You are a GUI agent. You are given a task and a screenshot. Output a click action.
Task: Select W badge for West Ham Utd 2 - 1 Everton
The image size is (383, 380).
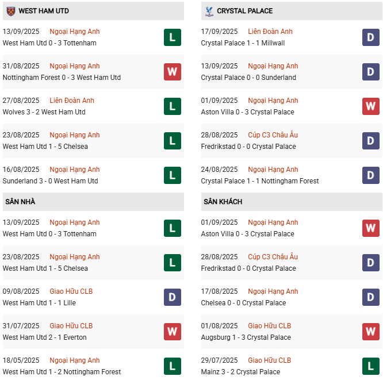pos(173,332)
